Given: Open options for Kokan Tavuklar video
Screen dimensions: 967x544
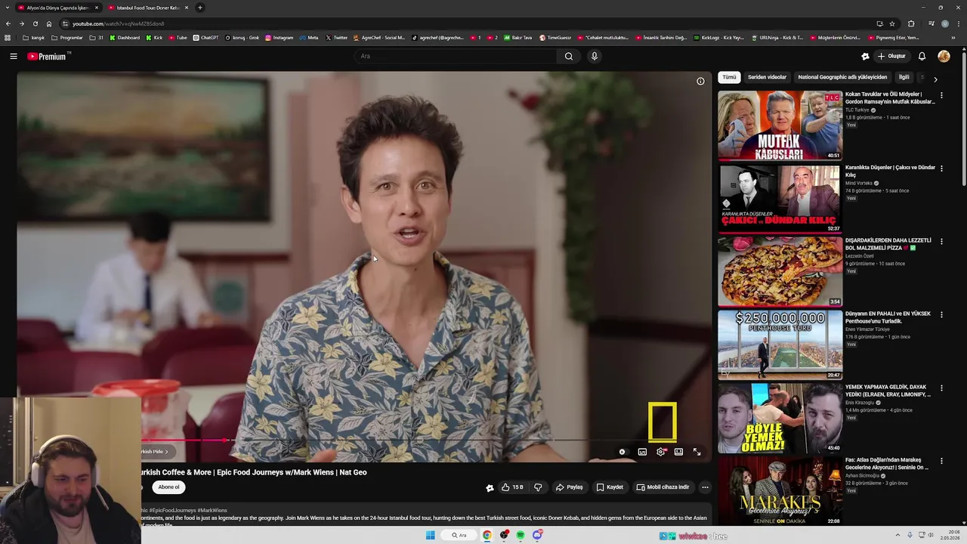Looking at the screenshot, I should pos(941,95).
